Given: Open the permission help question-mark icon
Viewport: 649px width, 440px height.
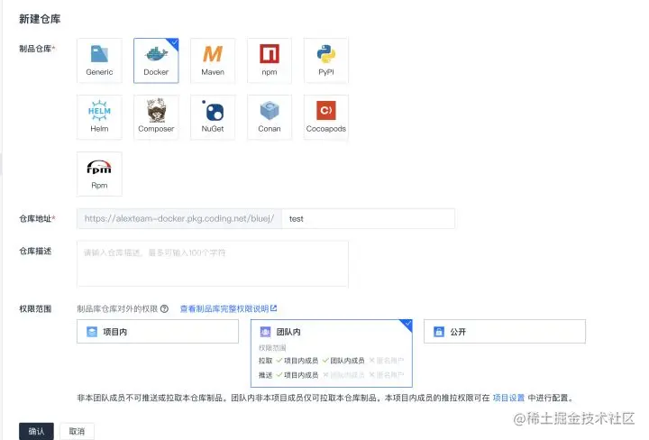Looking at the screenshot, I should [164, 308].
